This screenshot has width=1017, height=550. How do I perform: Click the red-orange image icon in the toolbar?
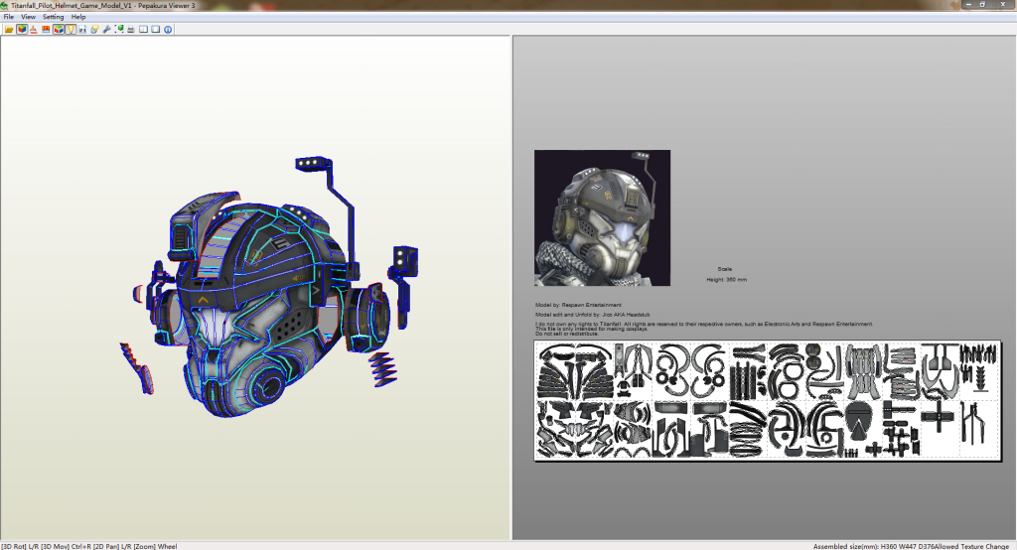(x=46, y=29)
